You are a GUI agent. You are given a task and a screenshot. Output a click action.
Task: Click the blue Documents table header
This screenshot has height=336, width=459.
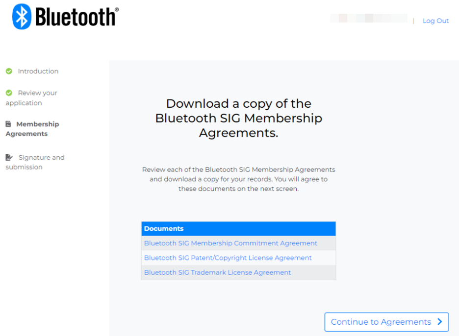tap(239, 229)
